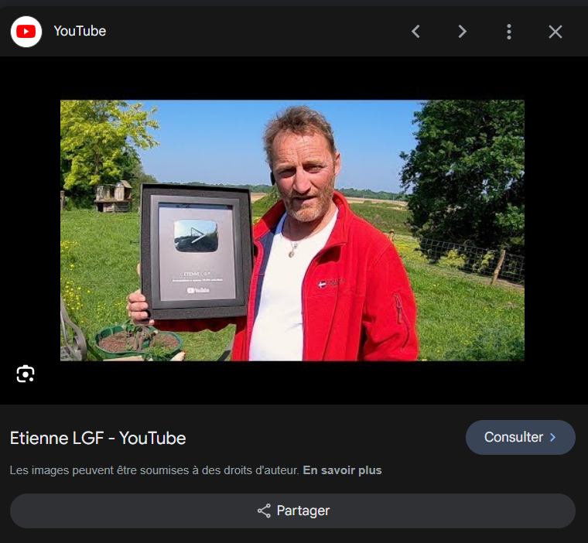Go to the previous image with left arrow

click(415, 32)
